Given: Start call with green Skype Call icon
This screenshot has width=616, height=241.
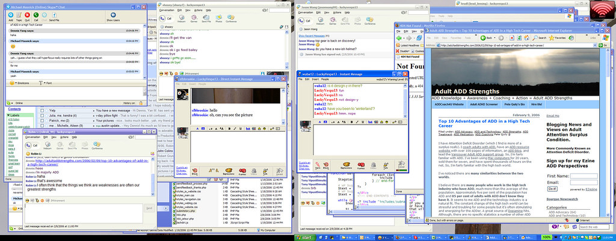Looking at the screenshot, I should point(35,15).
